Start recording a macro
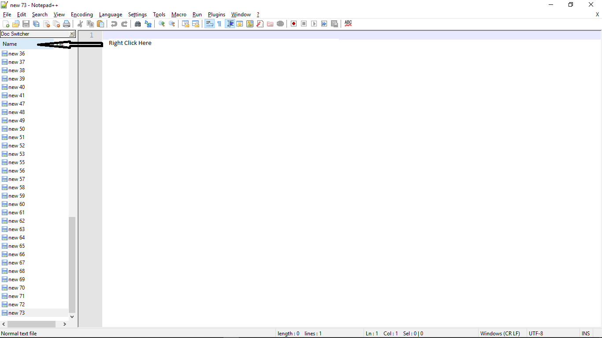 [294, 24]
